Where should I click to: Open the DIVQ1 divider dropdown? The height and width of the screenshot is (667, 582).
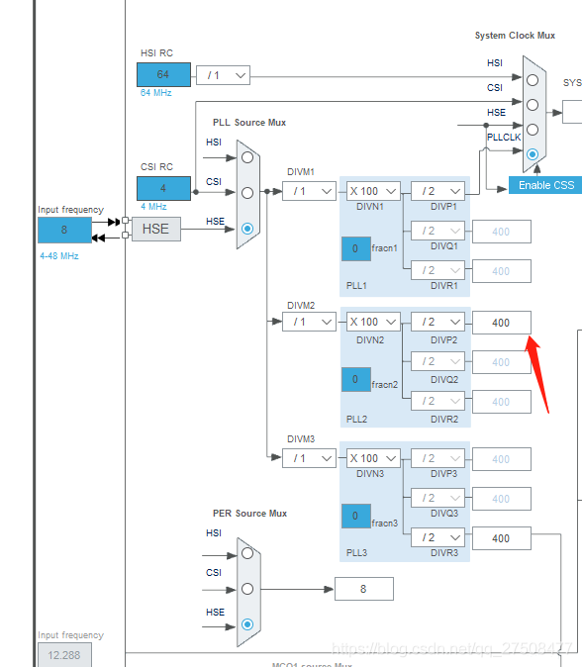pyautogui.click(x=437, y=231)
